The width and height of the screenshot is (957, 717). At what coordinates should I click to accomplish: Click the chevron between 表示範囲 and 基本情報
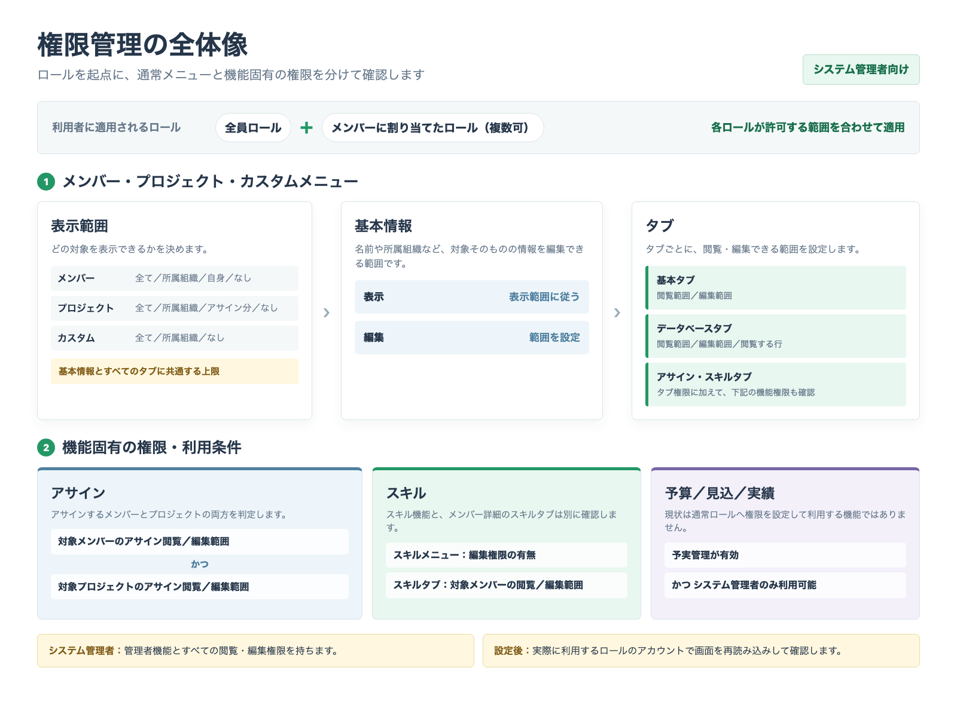coord(326,312)
